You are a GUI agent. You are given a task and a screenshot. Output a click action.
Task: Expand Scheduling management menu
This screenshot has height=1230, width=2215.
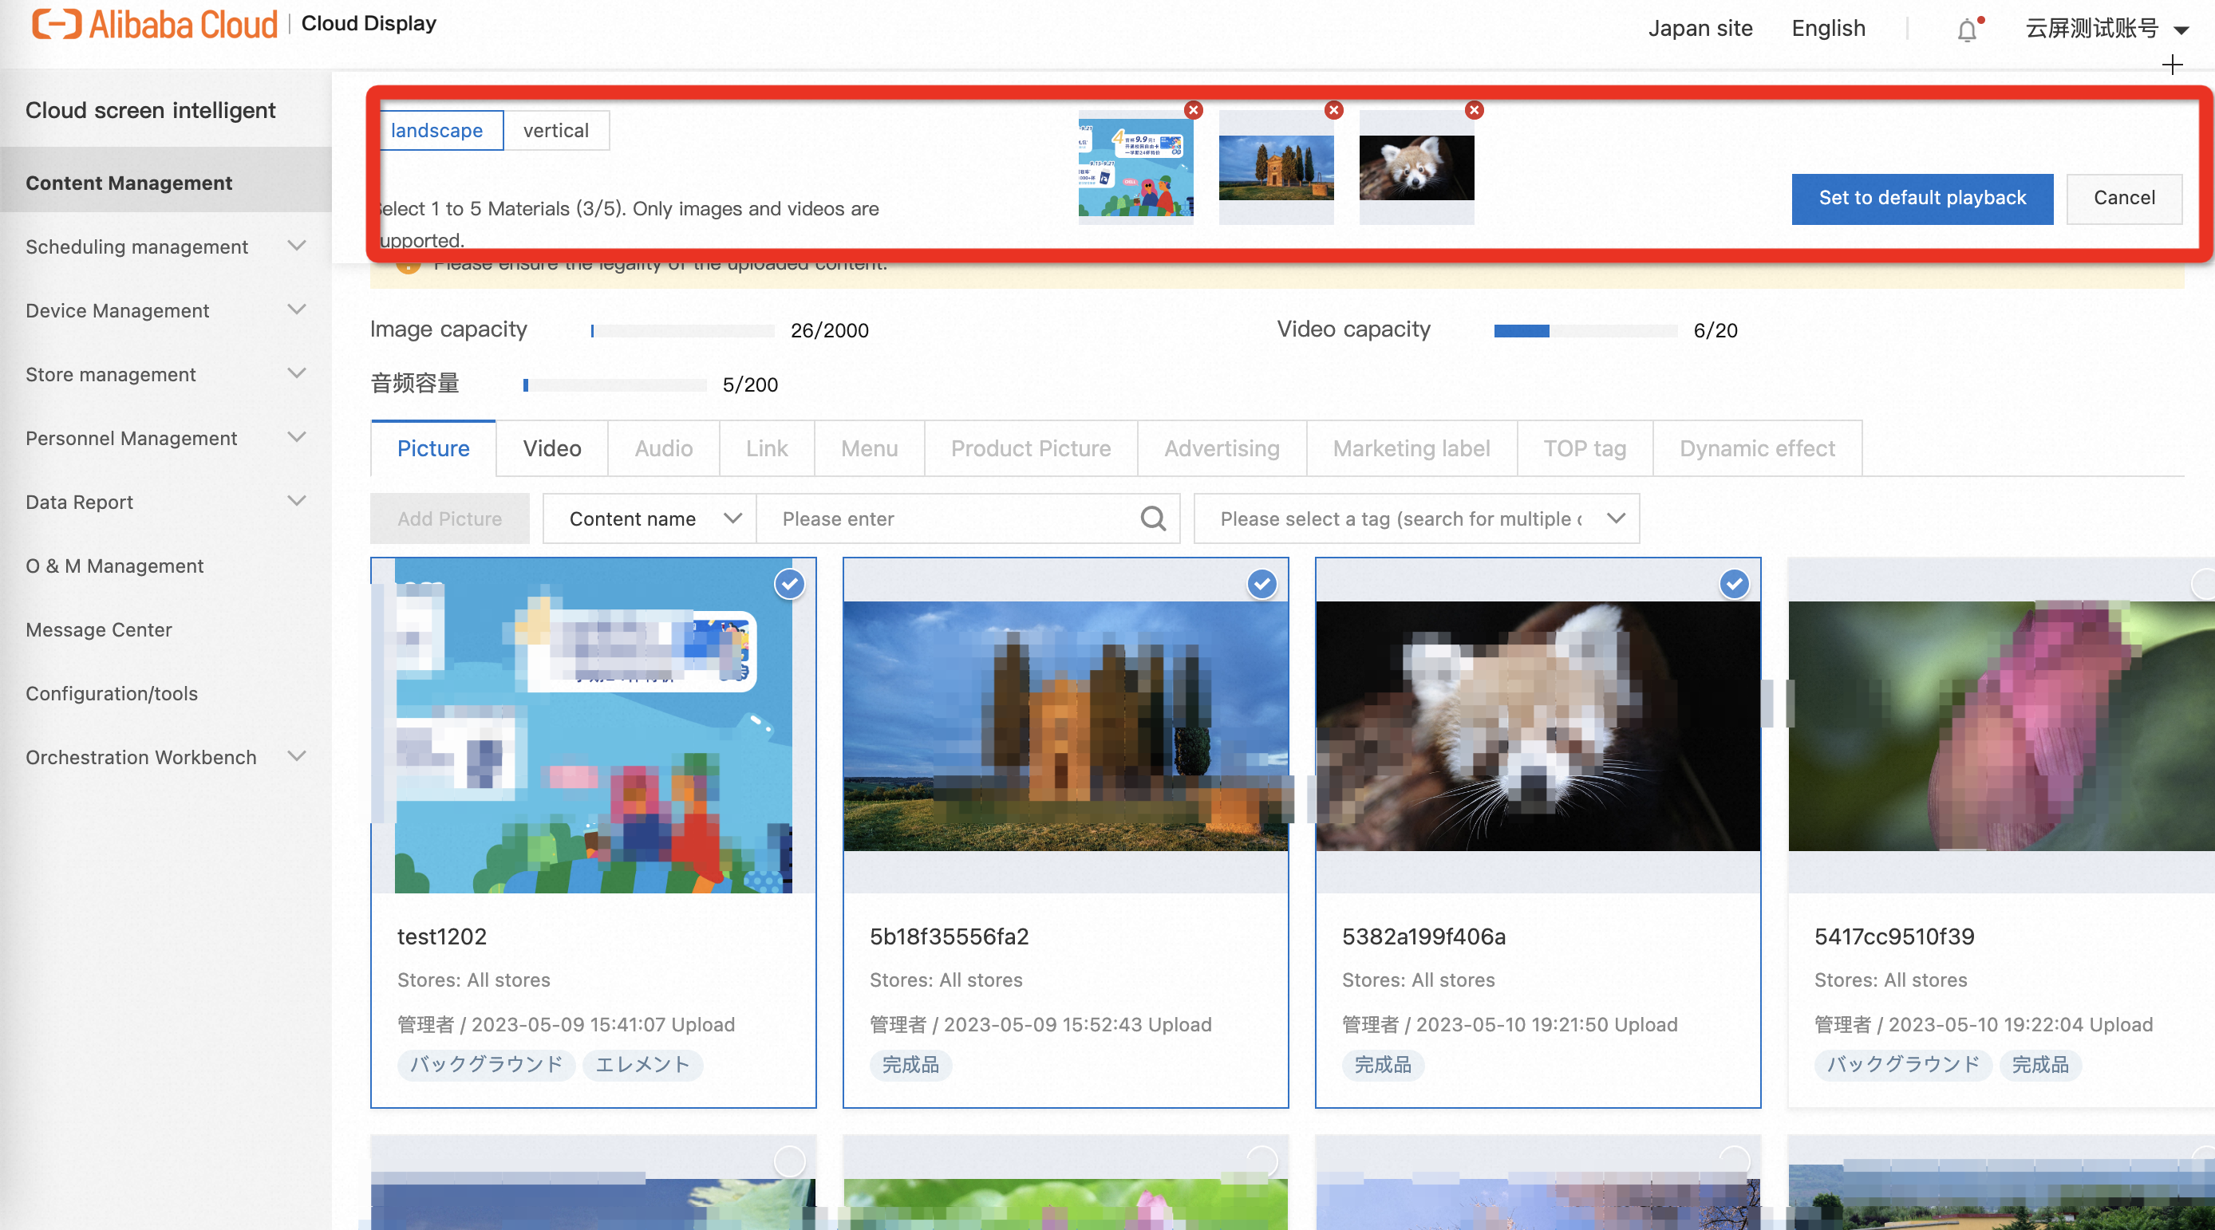point(297,246)
